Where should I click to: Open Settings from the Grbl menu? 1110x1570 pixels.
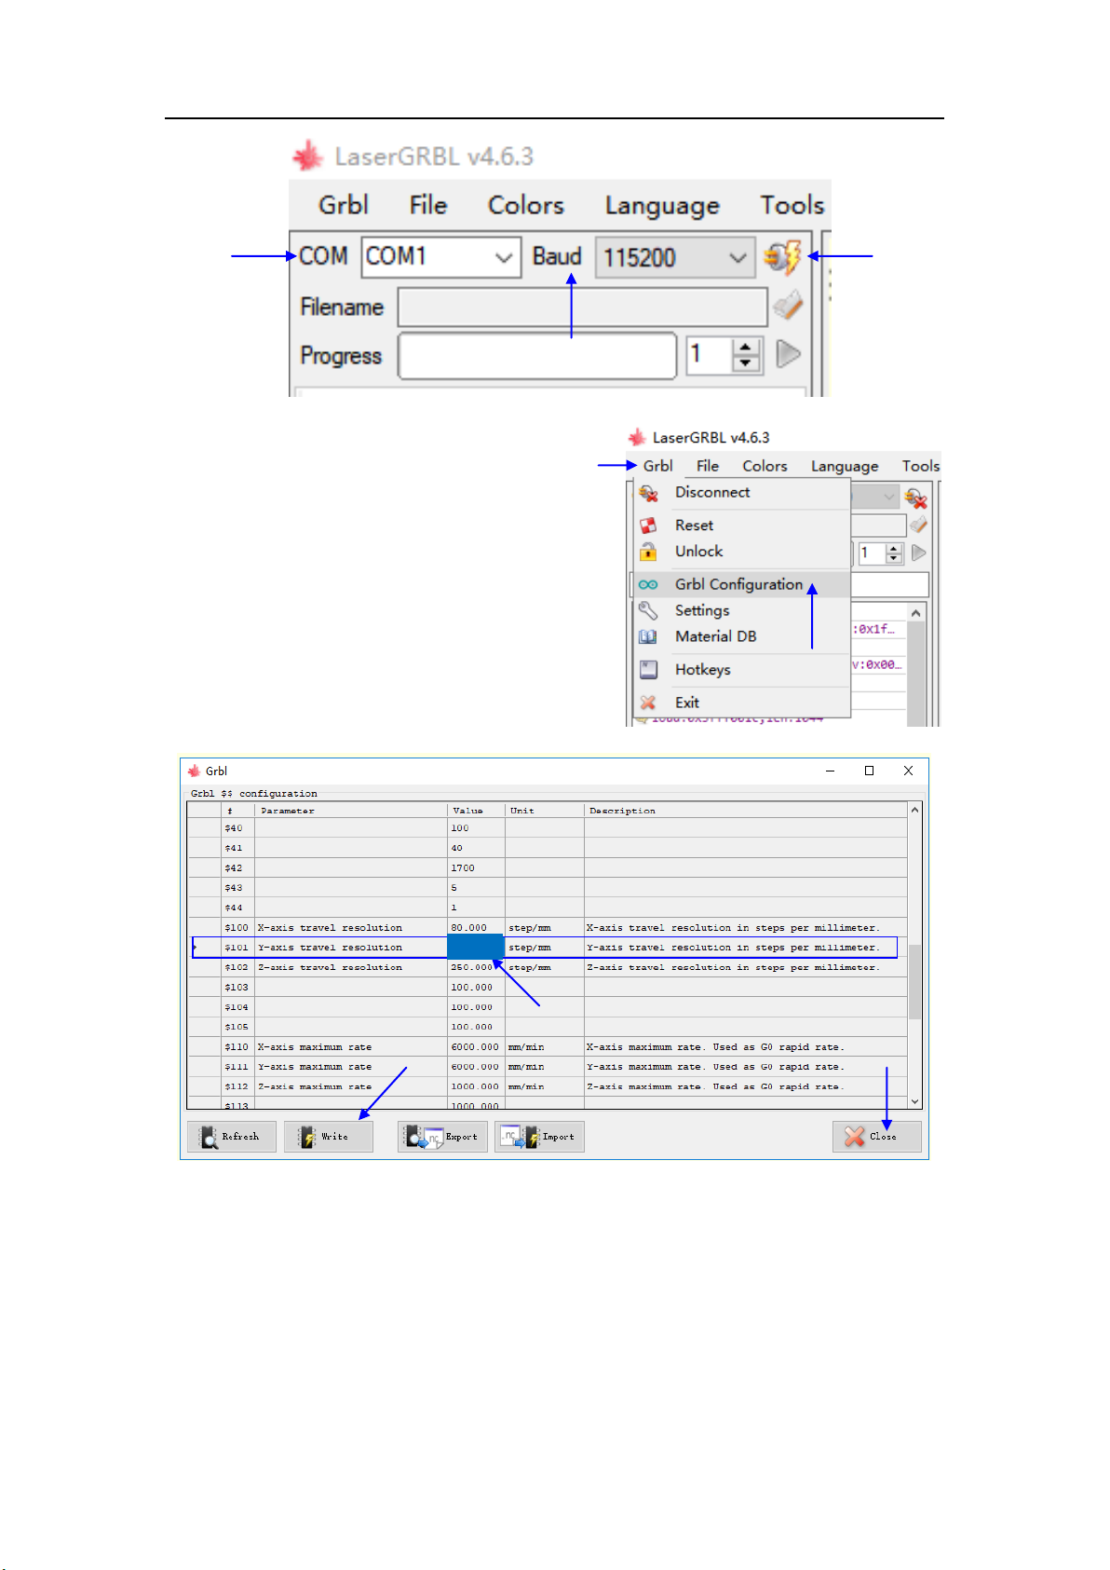tap(742, 610)
